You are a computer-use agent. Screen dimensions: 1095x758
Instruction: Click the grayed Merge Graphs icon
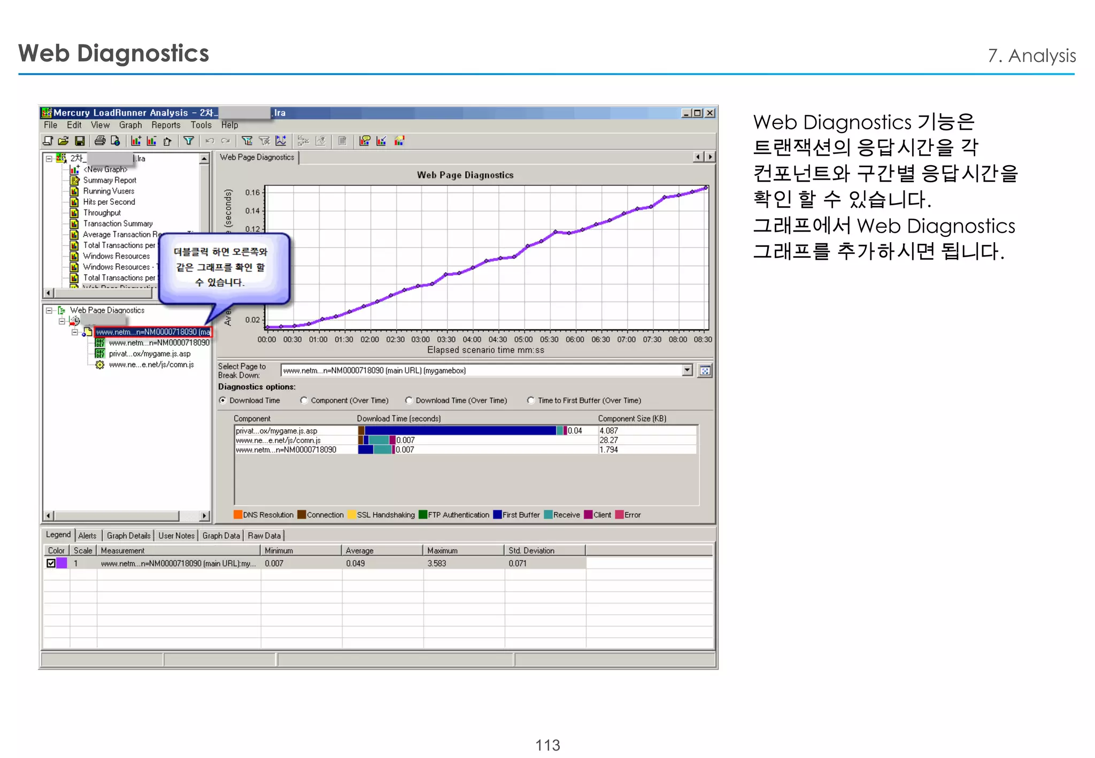[x=303, y=141]
